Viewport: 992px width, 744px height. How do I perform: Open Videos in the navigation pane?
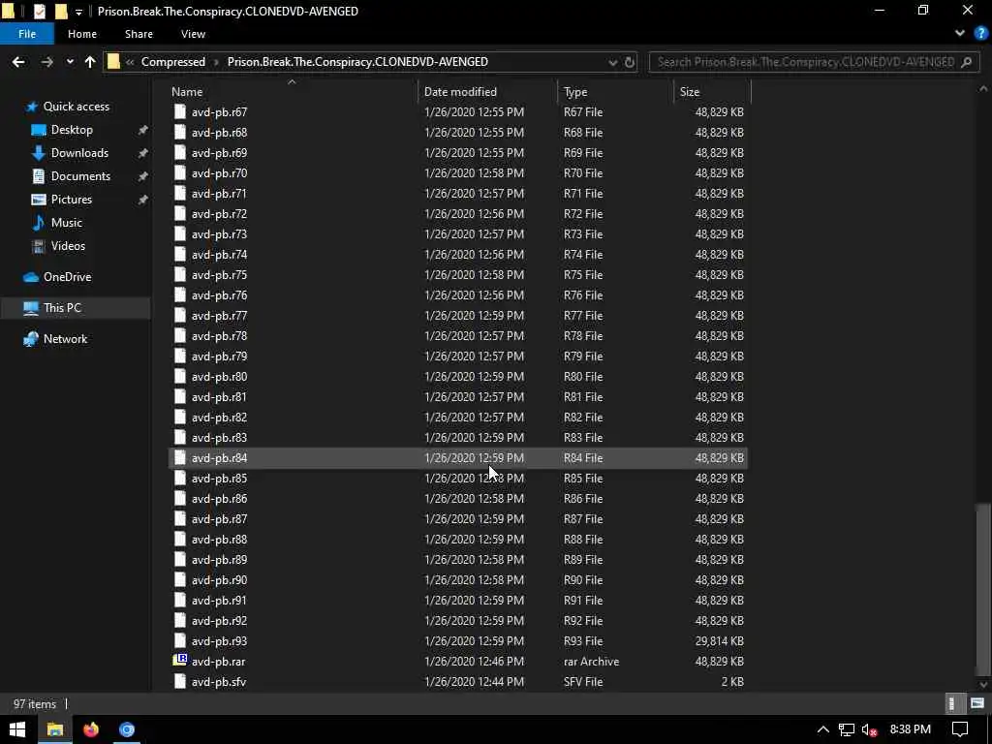coord(68,246)
